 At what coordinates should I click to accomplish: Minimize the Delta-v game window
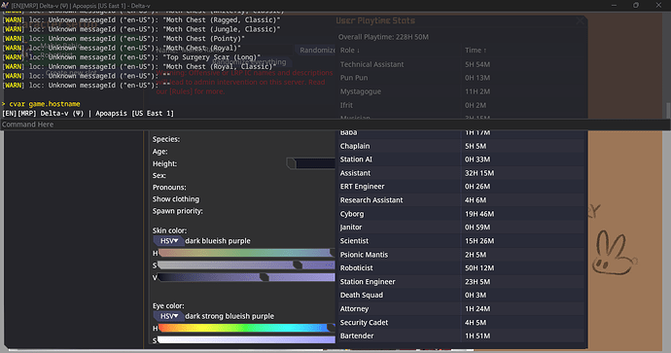pyautogui.click(x=614, y=6)
